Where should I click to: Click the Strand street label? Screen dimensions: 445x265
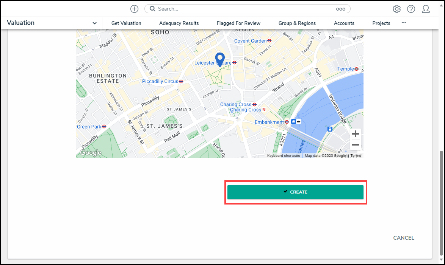pyautogui.click(x=278, y=87)
